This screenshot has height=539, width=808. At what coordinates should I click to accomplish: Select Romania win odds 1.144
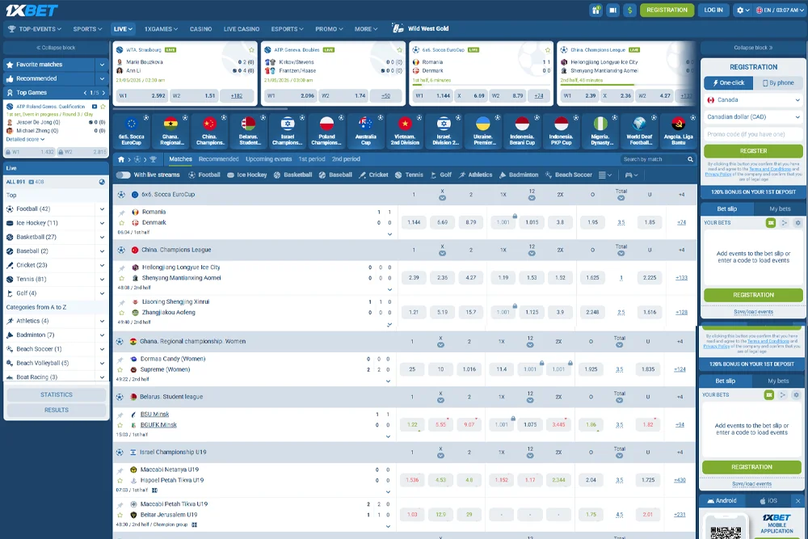(414, 222)
